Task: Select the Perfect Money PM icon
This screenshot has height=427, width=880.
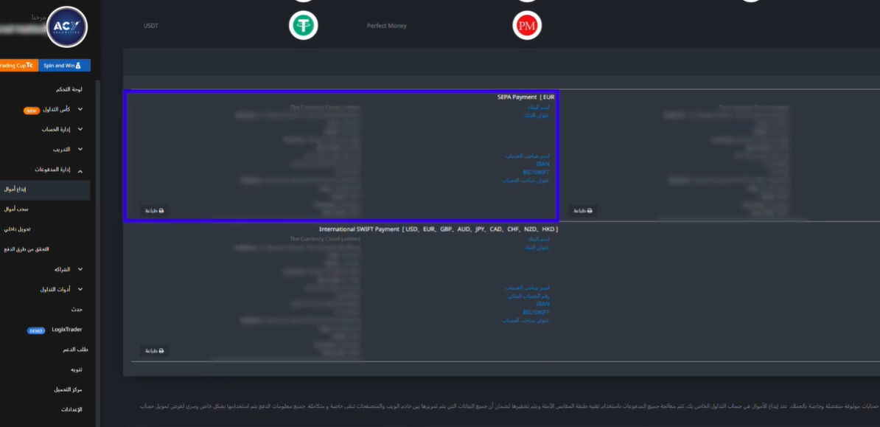Action: tap(526, 26)
